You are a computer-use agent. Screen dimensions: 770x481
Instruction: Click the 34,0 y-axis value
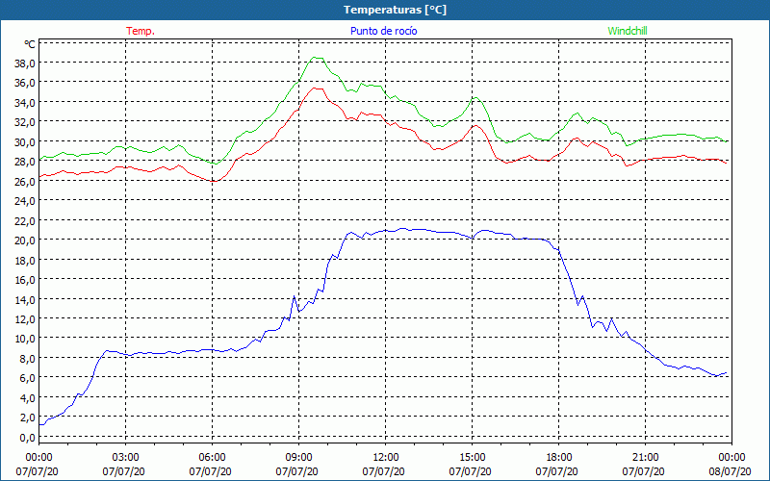(25, 103)
